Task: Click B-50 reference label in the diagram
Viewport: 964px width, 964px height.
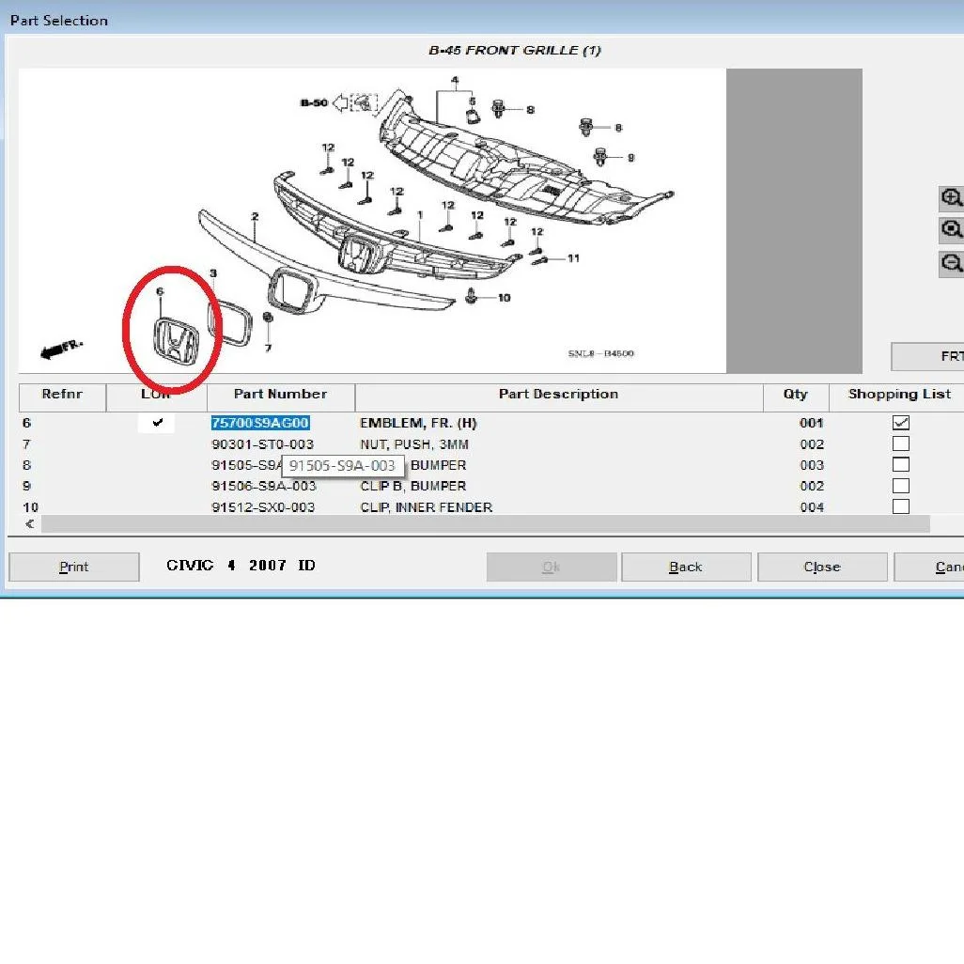Action: (314, 102)
